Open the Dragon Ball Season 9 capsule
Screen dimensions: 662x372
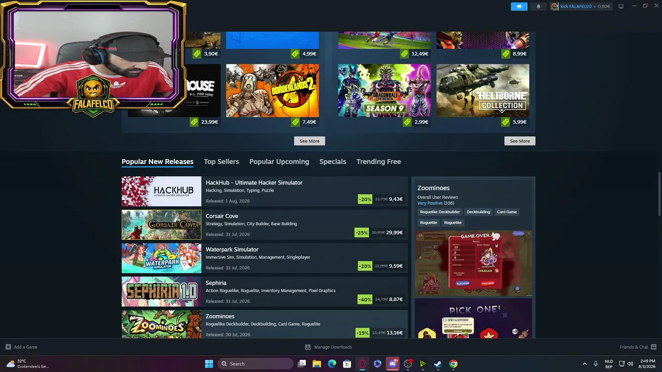pos(384,90)
